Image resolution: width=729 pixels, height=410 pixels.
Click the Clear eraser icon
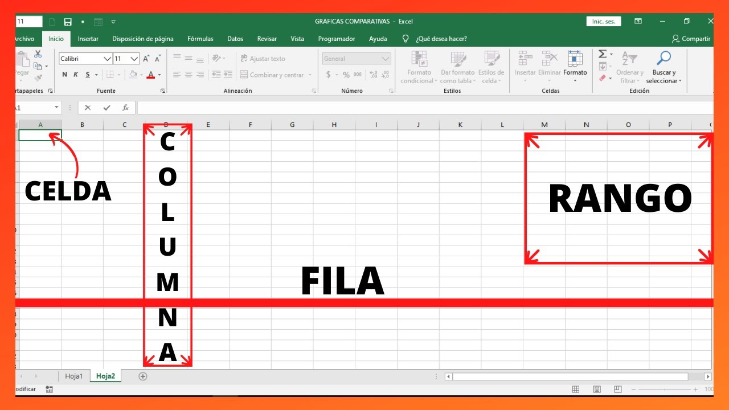tap(603, 79)
